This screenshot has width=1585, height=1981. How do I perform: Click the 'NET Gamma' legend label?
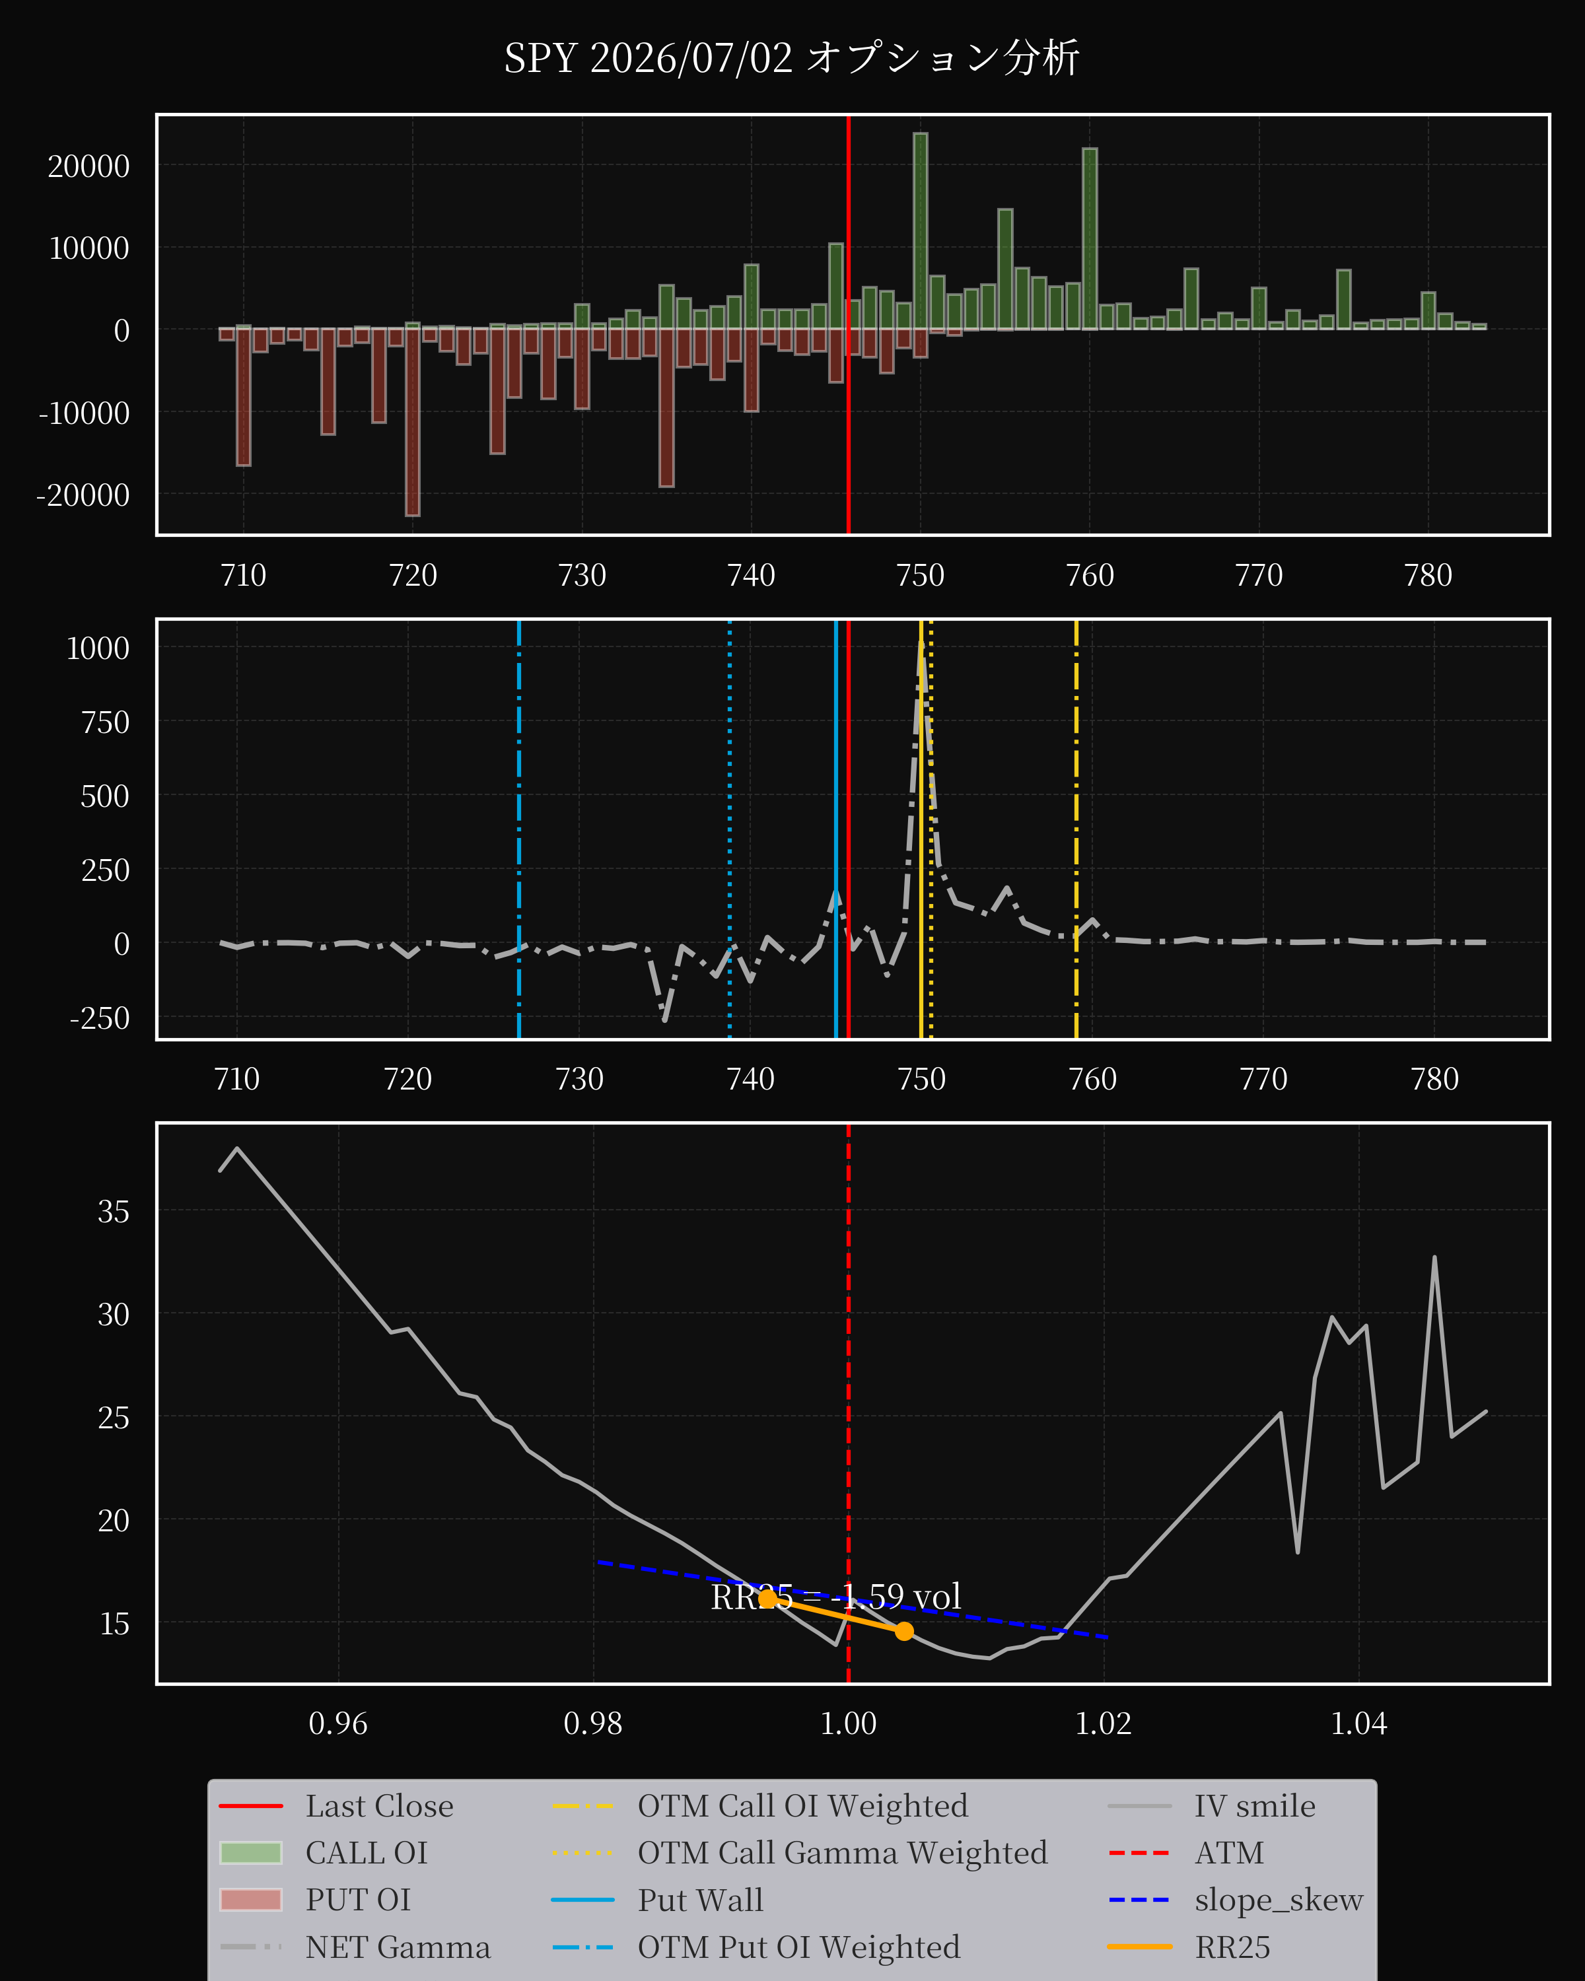[x=398, y=1947]
